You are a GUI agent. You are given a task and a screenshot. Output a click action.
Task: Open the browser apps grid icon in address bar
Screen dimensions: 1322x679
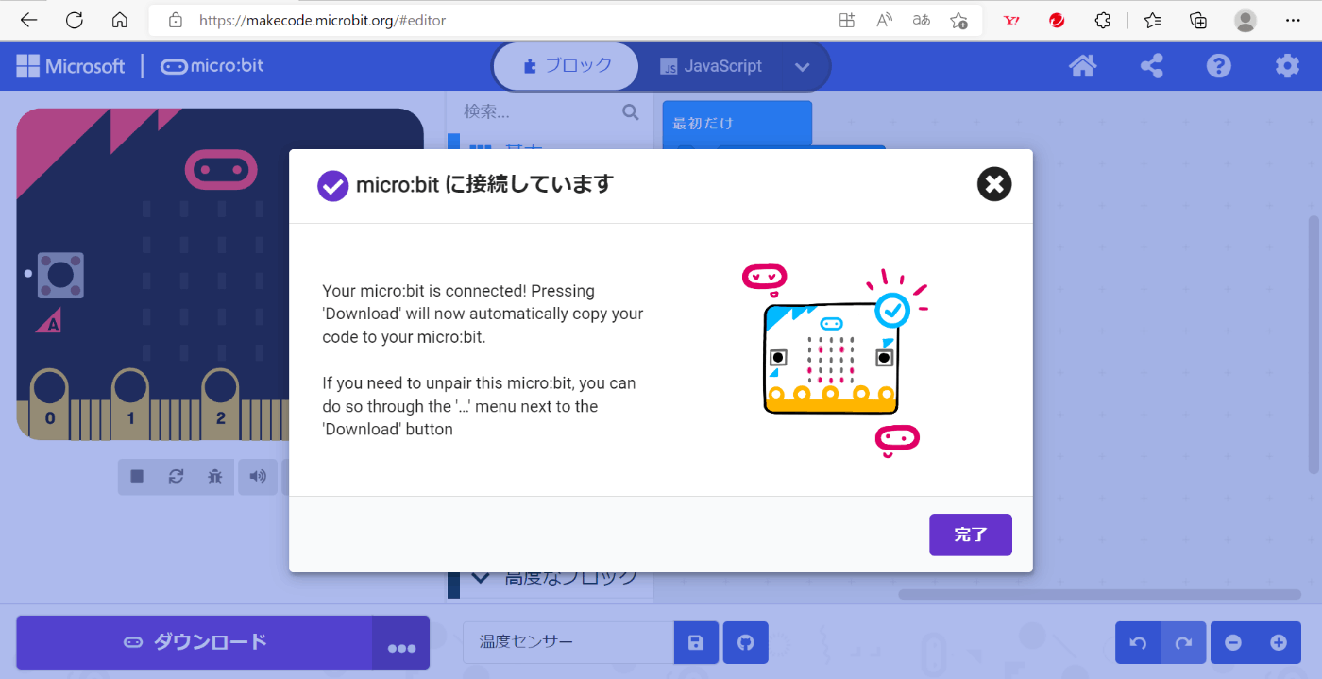pyautogui.click(x=847, y=20)
